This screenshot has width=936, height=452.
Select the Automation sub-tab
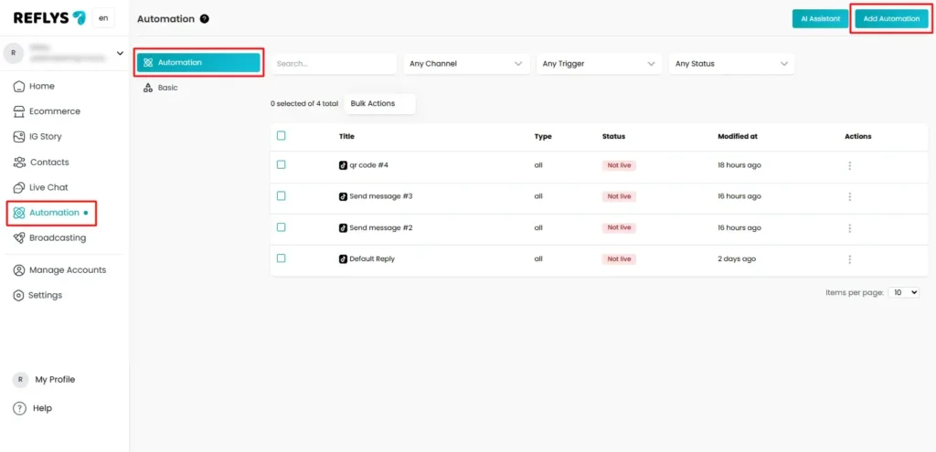point(198,63)
